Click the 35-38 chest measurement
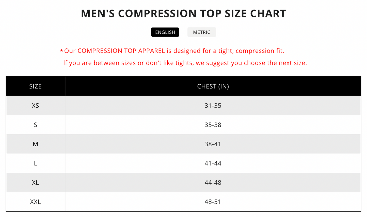Viewport: 367px width, 217px height. [x=213, y=125]
